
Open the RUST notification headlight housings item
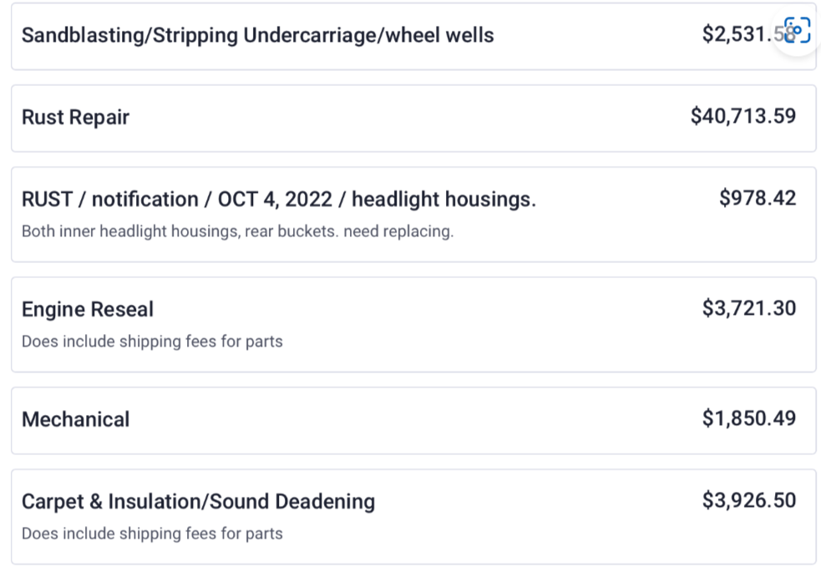(x=413, y=214)
